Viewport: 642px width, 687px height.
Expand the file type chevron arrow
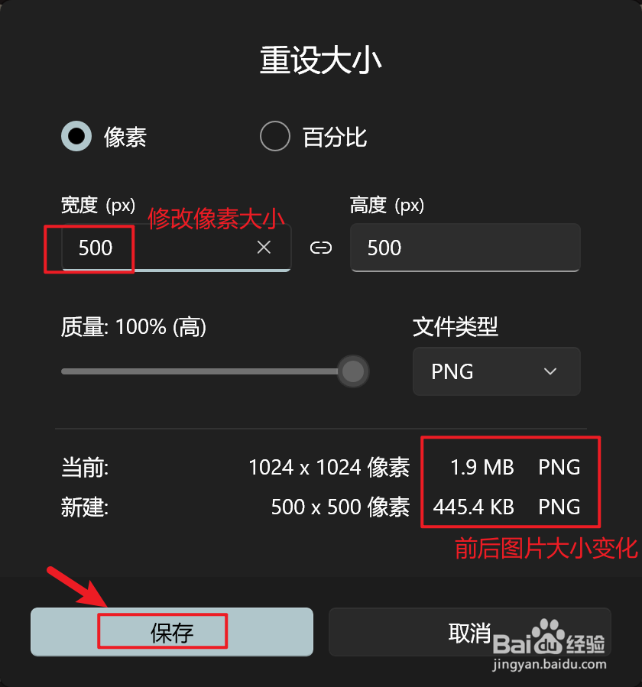coord(550,371)
